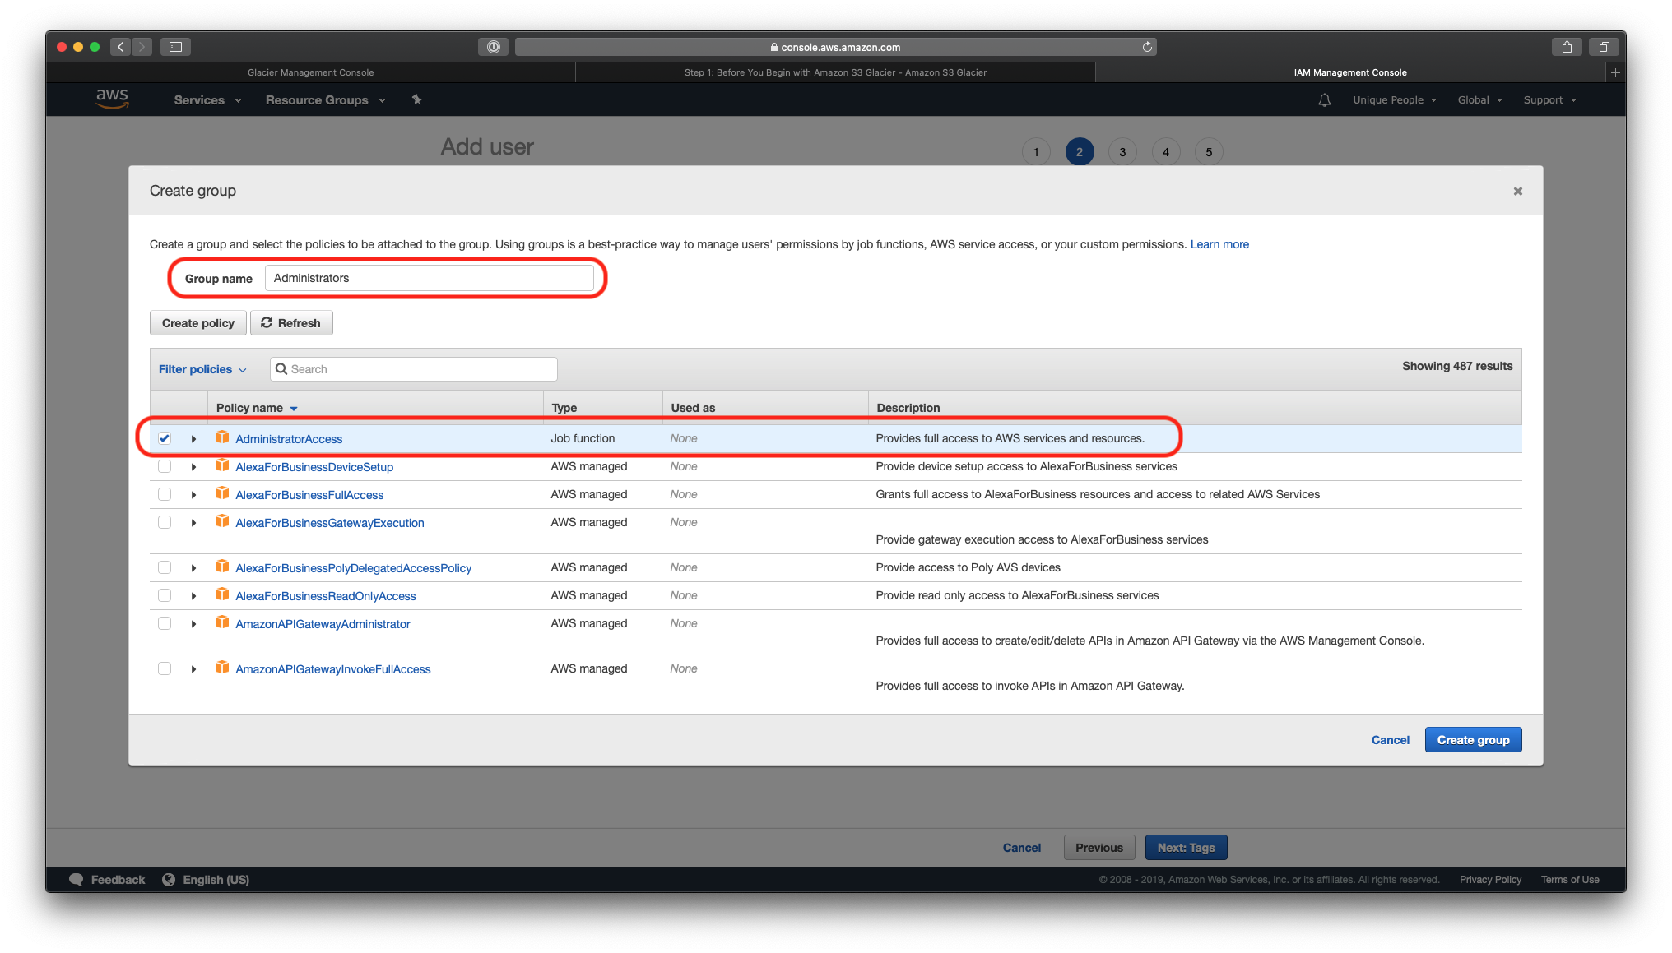The image size is (1672, 953).
Task: Expand the AlexaForBusinessGatewayExecution row arrow
Action: pos(193,523)
